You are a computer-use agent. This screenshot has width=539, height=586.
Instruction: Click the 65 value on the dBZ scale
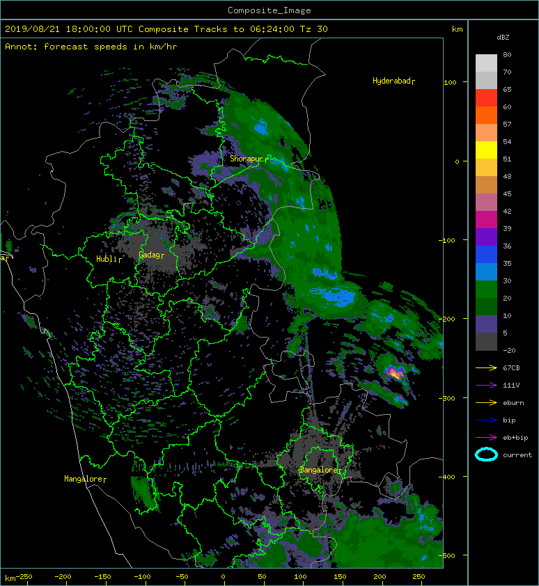(507, 89)
